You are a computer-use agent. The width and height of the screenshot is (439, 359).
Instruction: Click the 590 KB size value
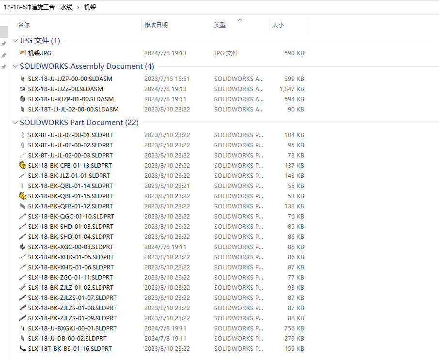pyautogui.click(x=294, y=53)
